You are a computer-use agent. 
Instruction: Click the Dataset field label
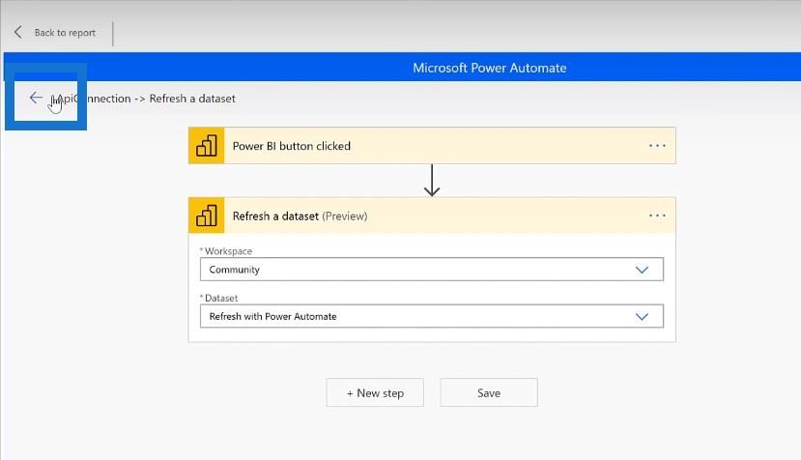[221, 298]
